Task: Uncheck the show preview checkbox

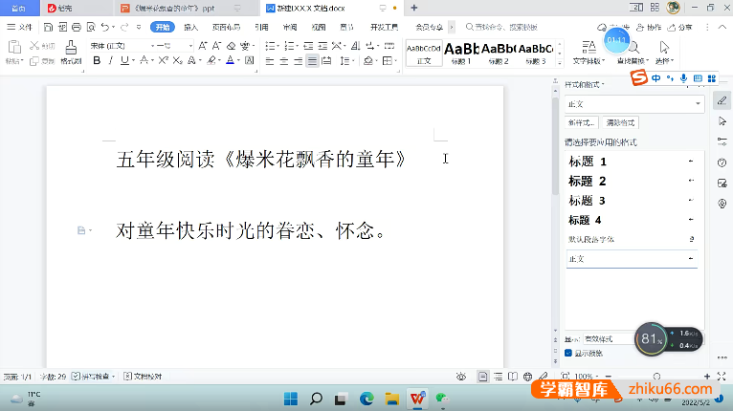Action: (568, 353)
